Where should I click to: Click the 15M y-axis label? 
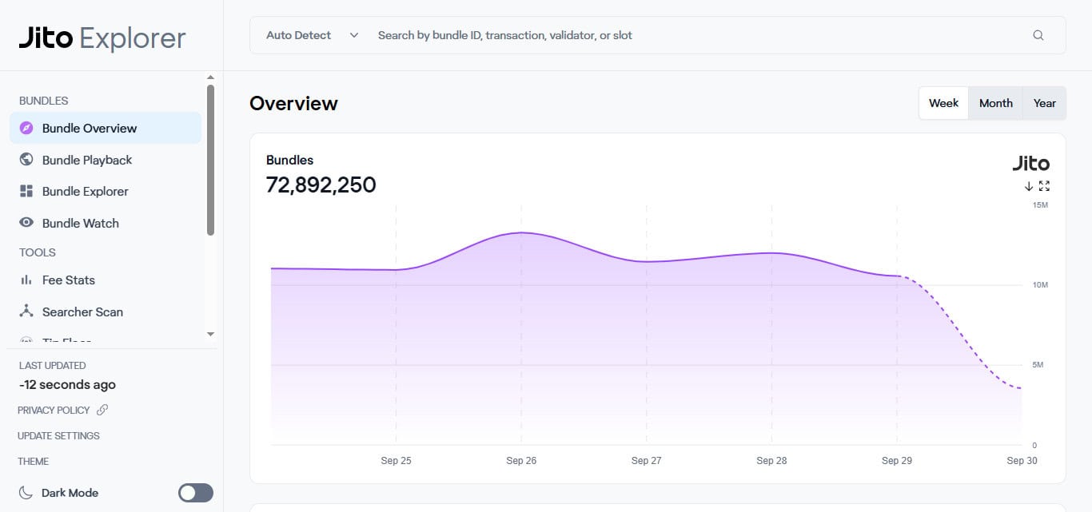click(x=1040, y=205)
